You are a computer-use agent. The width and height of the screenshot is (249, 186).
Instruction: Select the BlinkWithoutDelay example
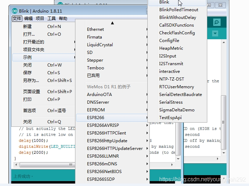pos(177,18)
